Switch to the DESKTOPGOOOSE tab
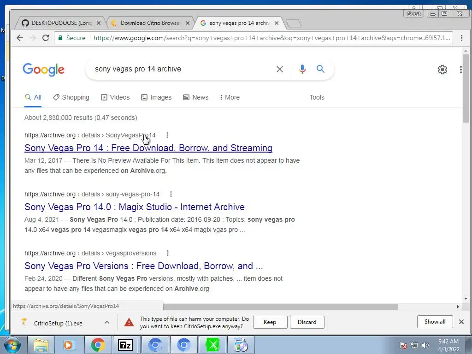The height and width of the screenshot is (354, 472). pos(61,23)
